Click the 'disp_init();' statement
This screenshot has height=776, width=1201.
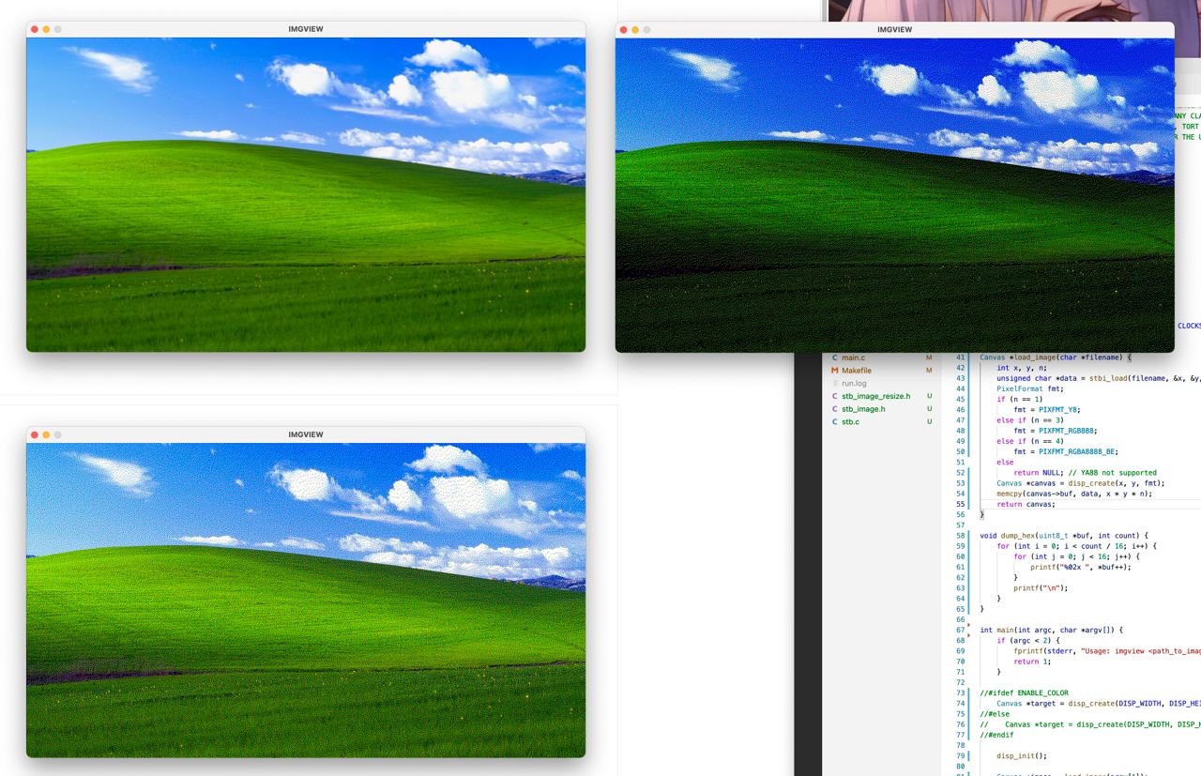tap(1021, 755)
